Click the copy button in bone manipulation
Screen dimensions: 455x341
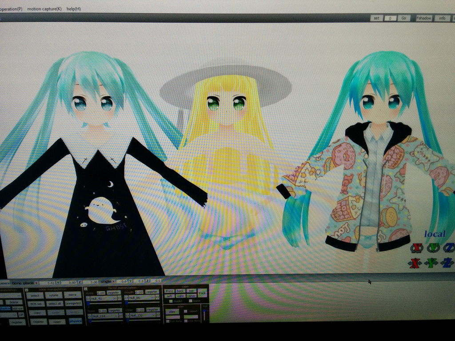[37, 313]
